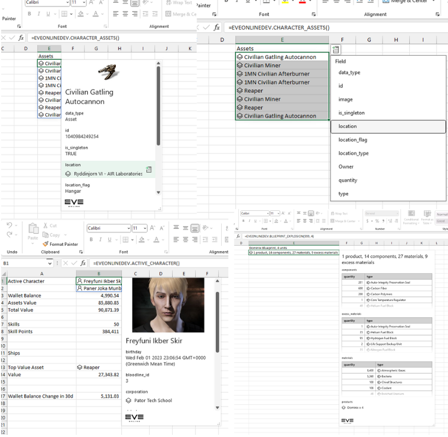The width and height of the screenshot is (448, 437).
Task: Insert location data into grid from the card
Action: (x=148, y=170)
